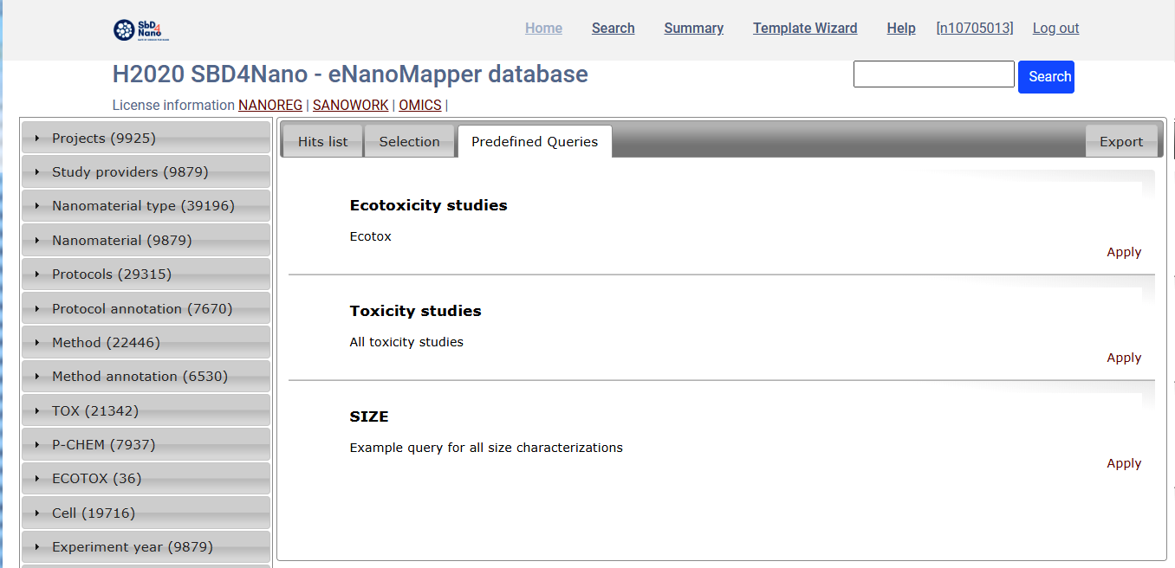1175x568 pixels.
Task: Open the Export tab
Action: tap(1121, 142)
